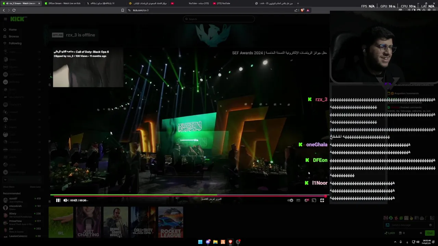Focus the Kick search field
The height and width of the screenshot is (246, 438).
point(219,19)
